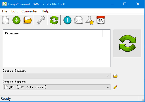Image resolution: width=145 pixels, height=102 pixels.
Task: Open folder using the toolbar folder icon
Action: tap(28, 20)
